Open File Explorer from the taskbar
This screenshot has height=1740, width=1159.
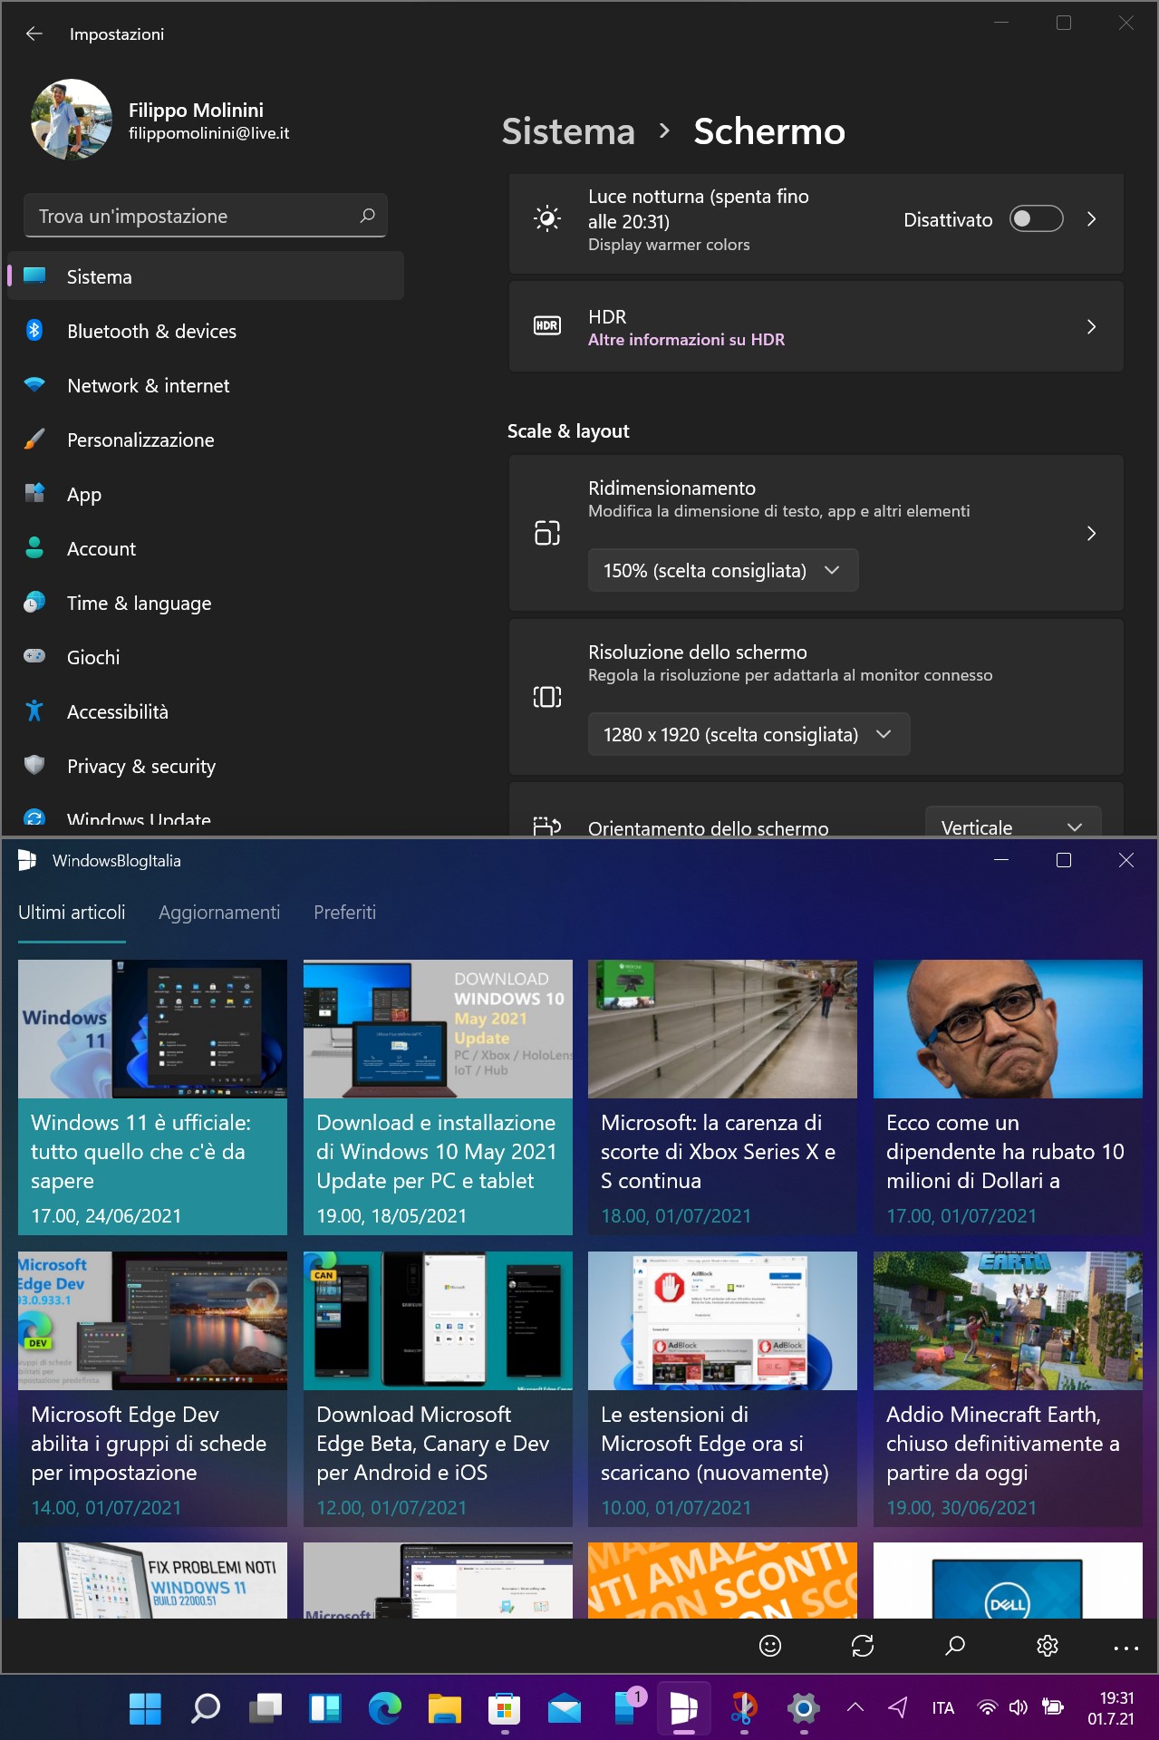click(445, 1708)
